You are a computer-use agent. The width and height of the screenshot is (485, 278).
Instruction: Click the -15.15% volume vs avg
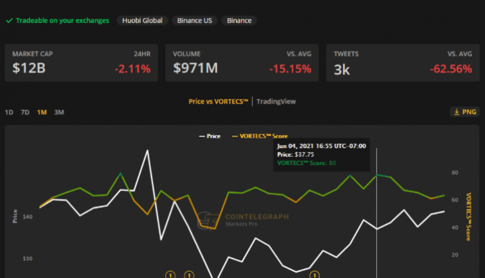pos(290,69)
